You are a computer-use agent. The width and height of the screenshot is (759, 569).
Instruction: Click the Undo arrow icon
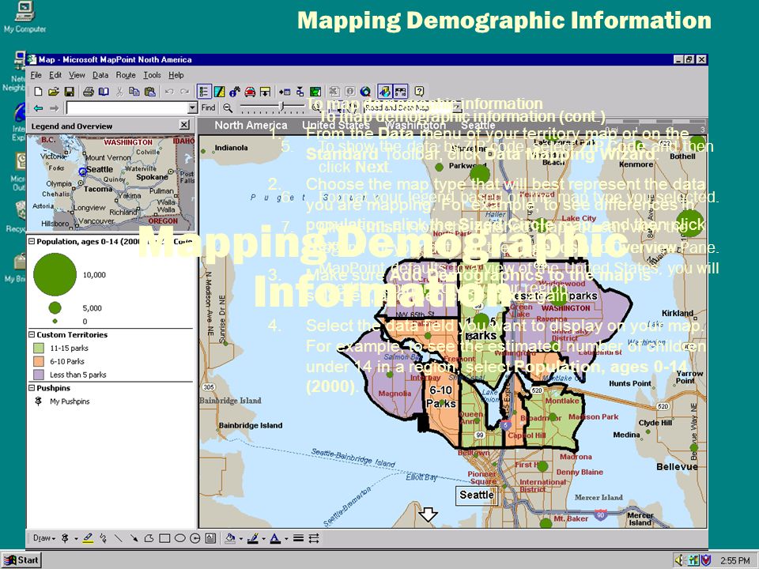(169, 92)
